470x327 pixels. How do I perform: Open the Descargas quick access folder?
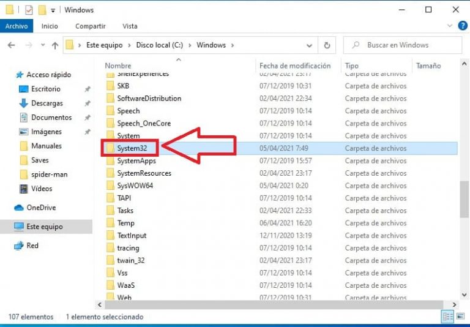pos(47,103)
